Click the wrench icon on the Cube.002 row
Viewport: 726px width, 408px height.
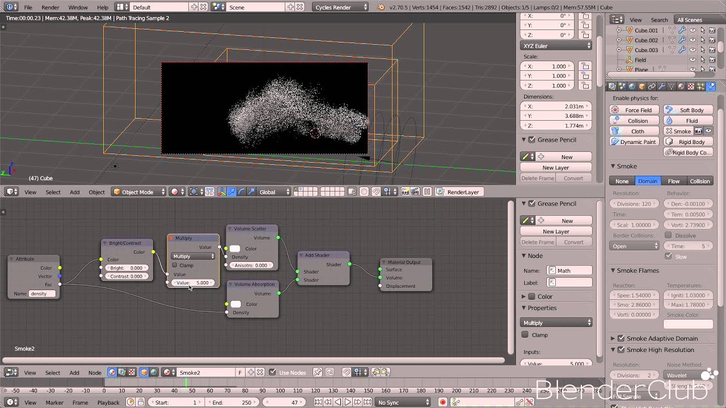(x=682, y=40)
